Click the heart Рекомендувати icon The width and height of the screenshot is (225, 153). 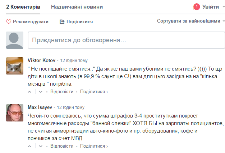point(9,22)
